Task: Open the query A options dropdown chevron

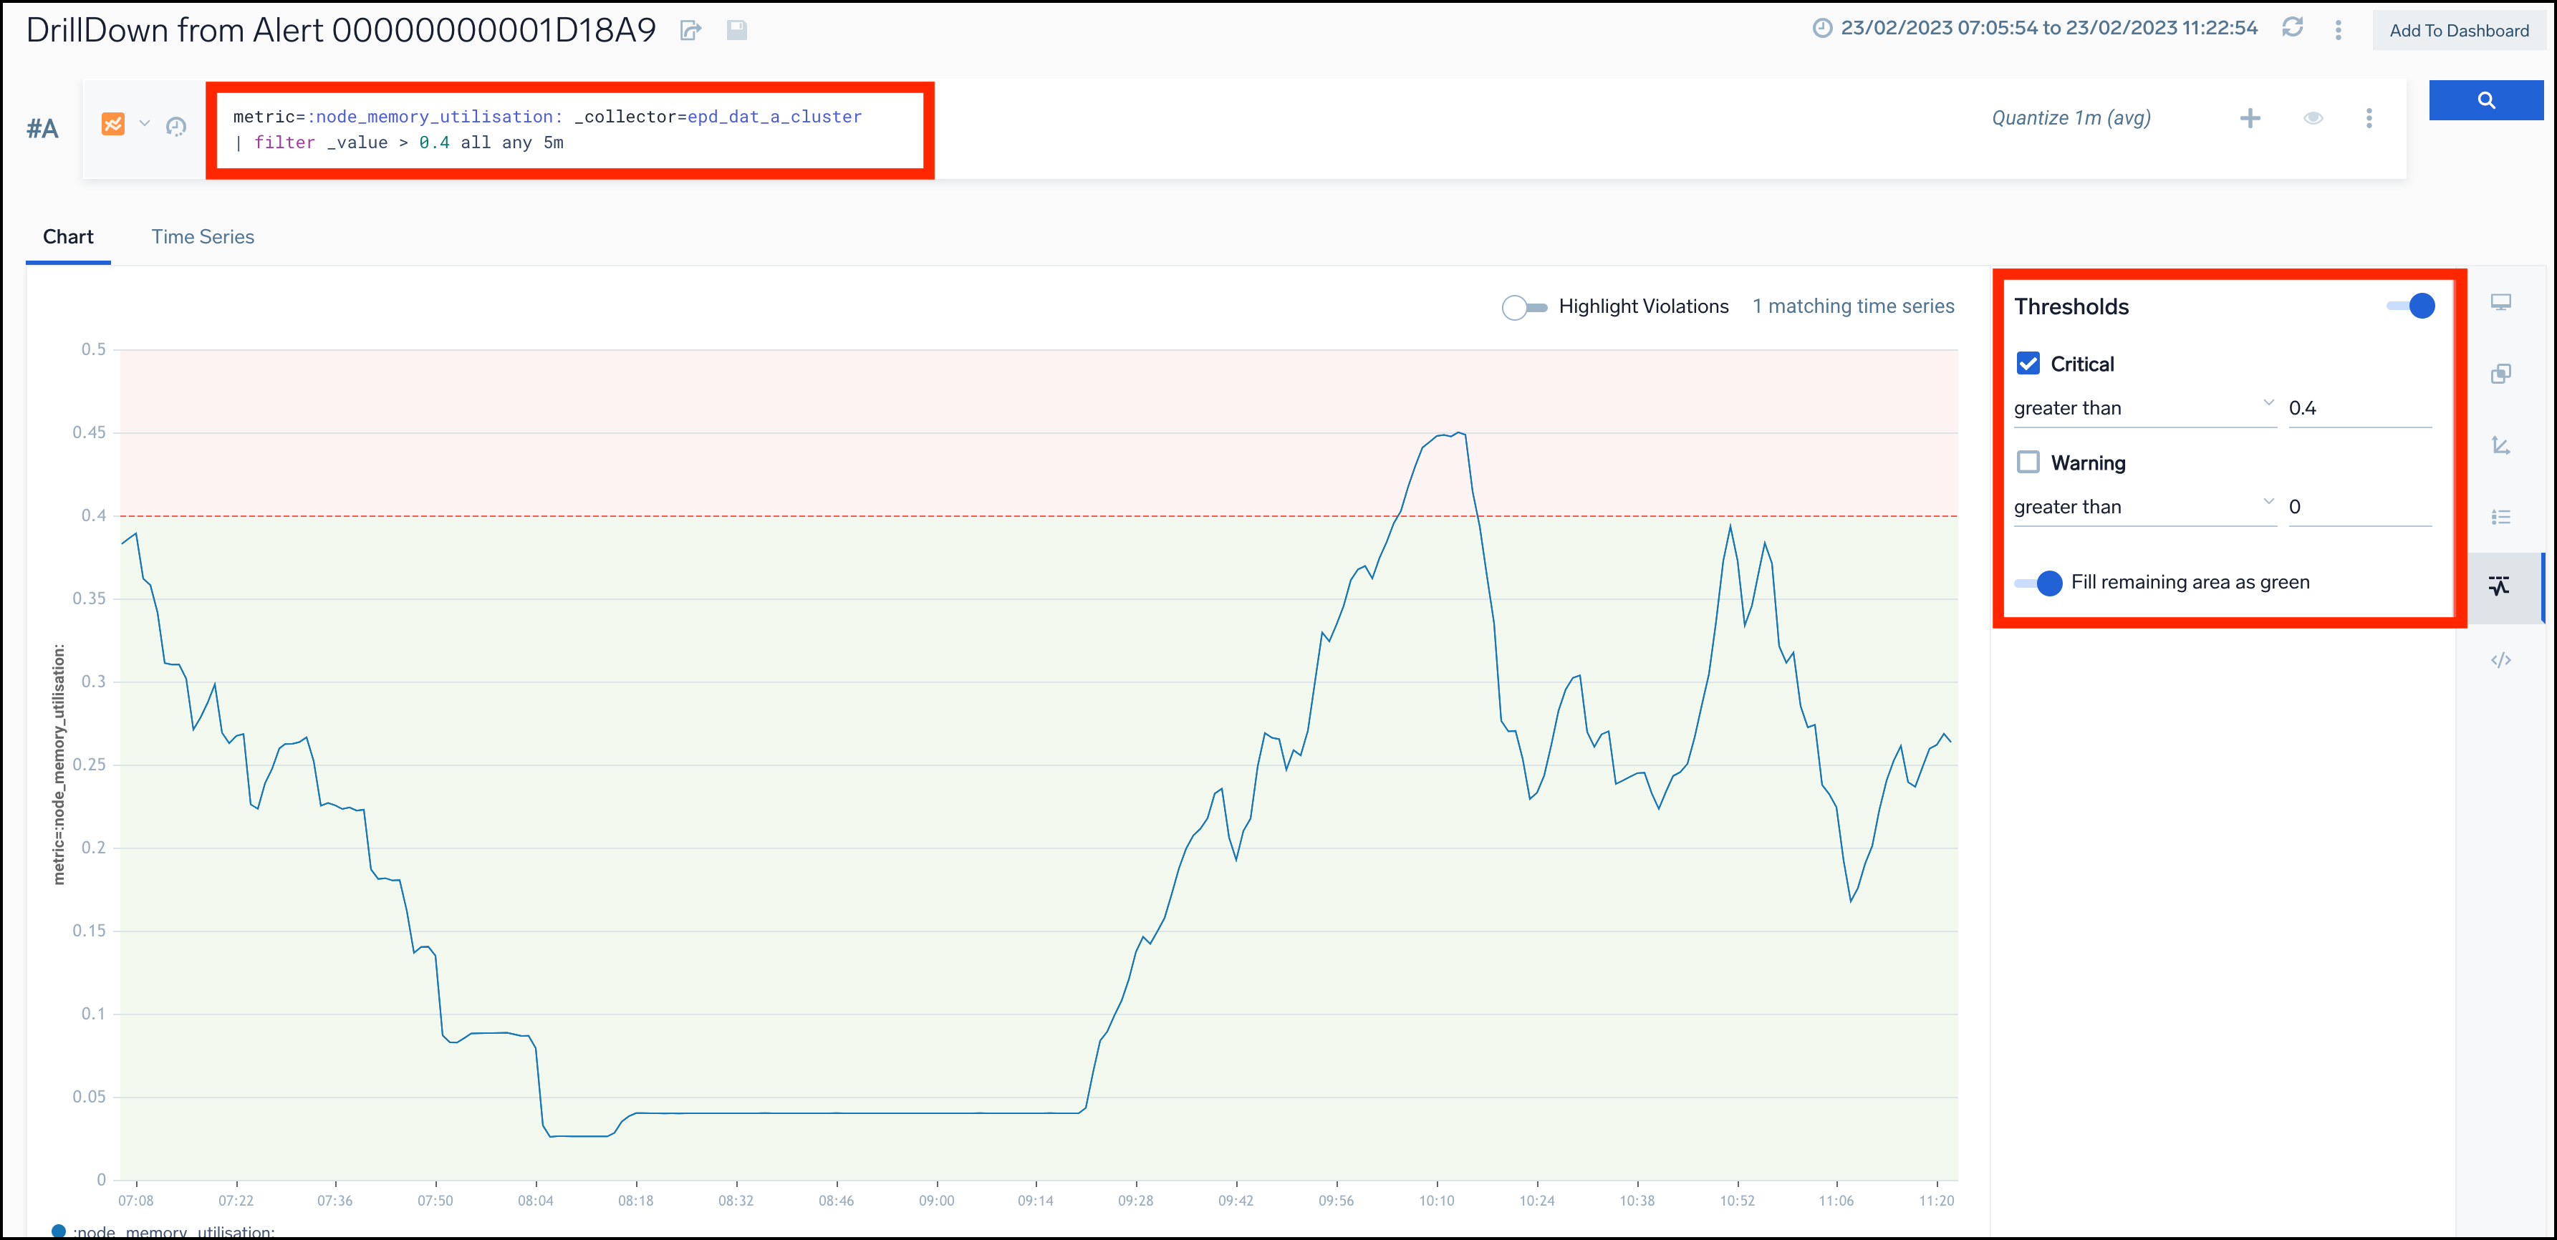Action: point(143,123)
